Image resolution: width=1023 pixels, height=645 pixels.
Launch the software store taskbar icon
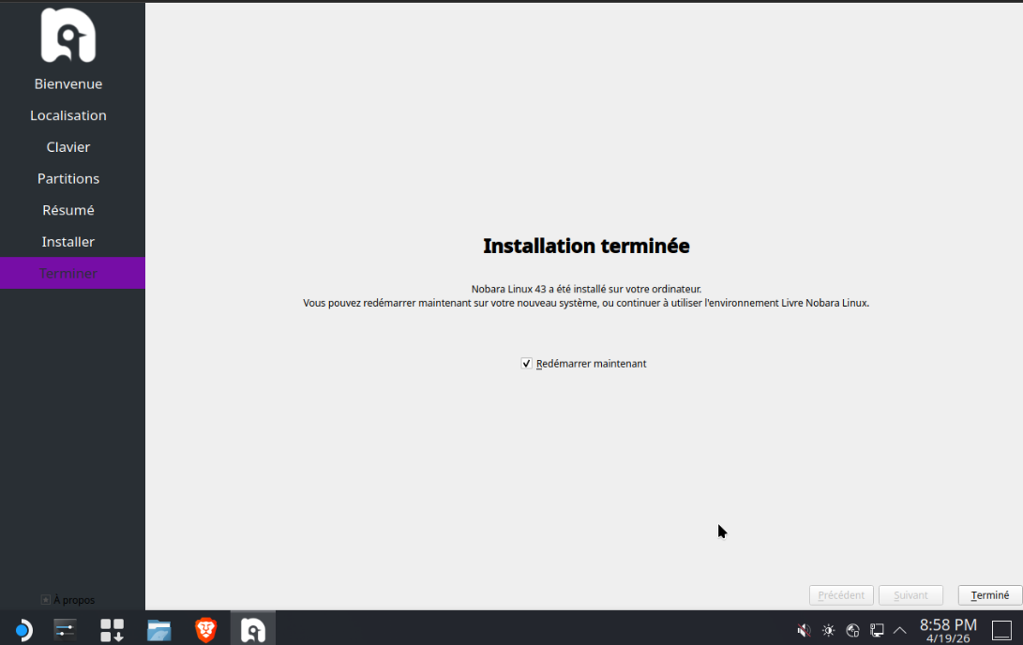[112, 629]
